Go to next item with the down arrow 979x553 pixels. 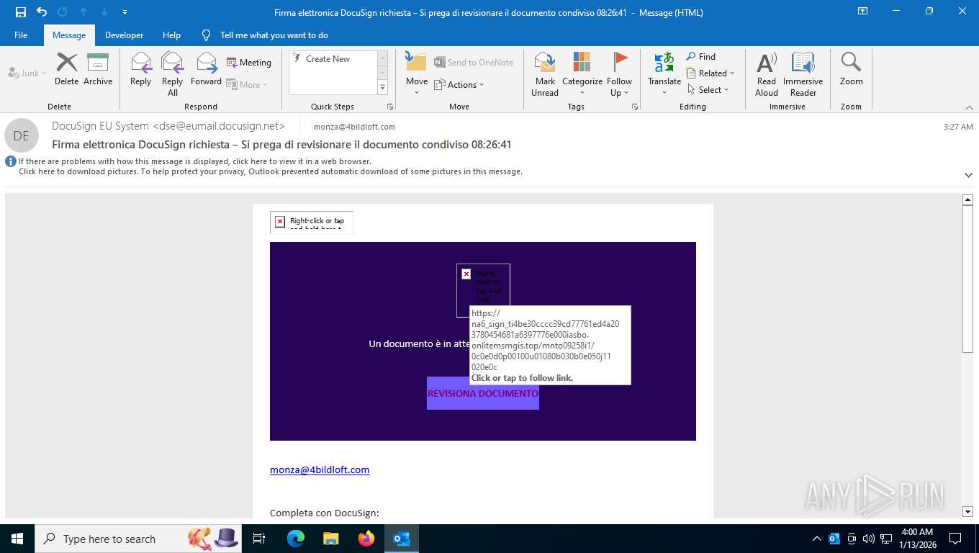[x=104, y=12]
